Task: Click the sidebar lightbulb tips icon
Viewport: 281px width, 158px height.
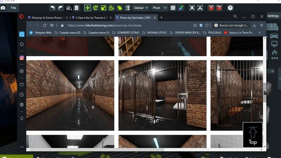Action: 22,118
